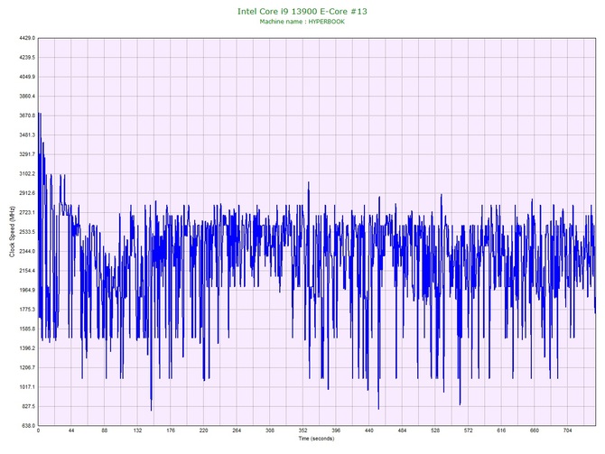Click the 4239.5 y-axis value
The width and height of the screenshot is (605, 454).
(x=27, y=58)
